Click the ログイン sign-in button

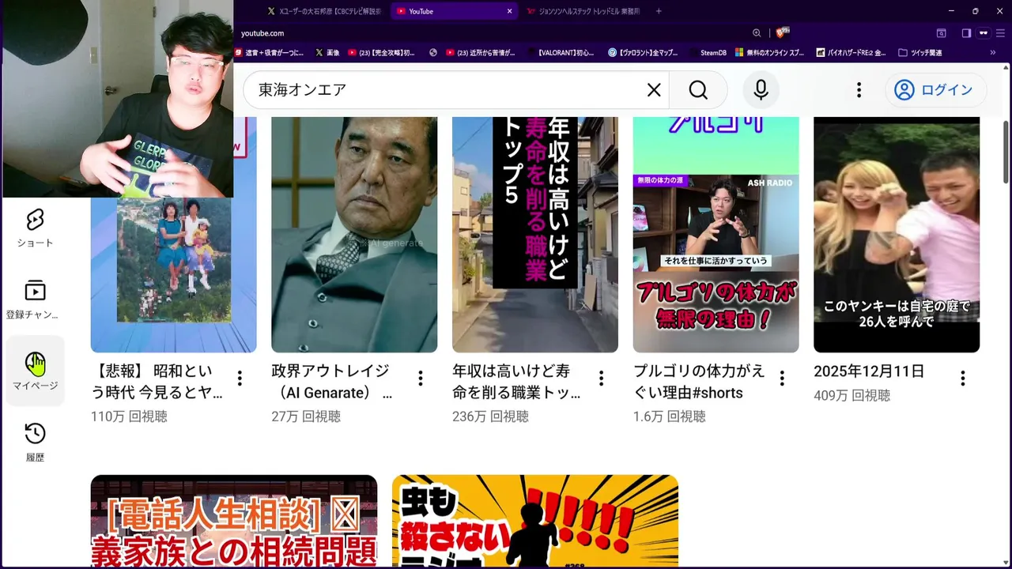pos(935,90)
